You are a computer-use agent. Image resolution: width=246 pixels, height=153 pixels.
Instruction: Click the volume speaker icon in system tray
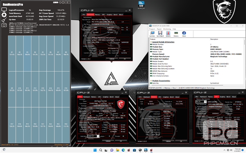(231, 150)
